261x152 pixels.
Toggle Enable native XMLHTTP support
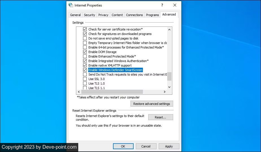click(x=85, y=65)
